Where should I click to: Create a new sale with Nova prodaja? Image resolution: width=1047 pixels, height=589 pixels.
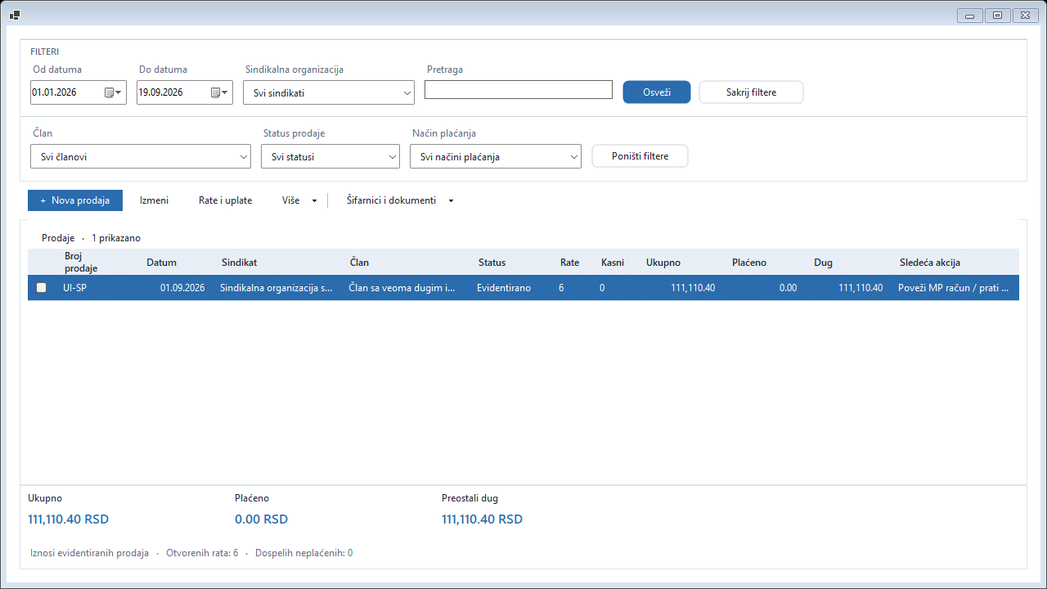tap(75, 200)
